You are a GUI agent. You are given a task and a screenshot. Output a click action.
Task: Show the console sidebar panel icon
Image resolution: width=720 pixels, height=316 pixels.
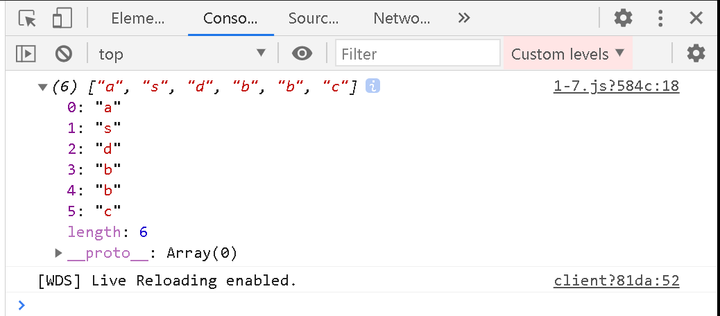(x=26, y=54)
